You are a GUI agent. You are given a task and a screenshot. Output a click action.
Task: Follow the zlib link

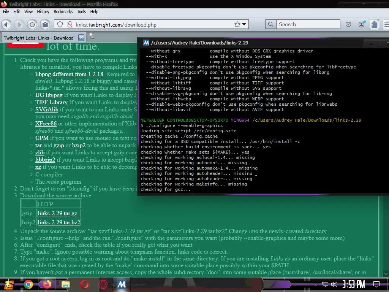(40, 152)
